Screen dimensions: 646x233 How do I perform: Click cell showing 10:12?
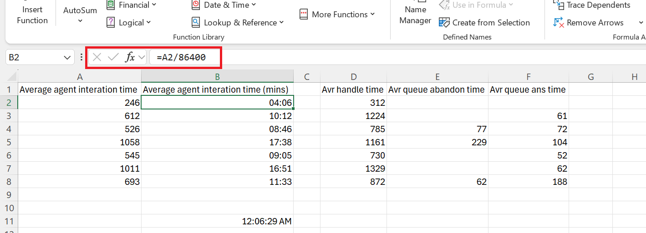[x=217, y=116]
